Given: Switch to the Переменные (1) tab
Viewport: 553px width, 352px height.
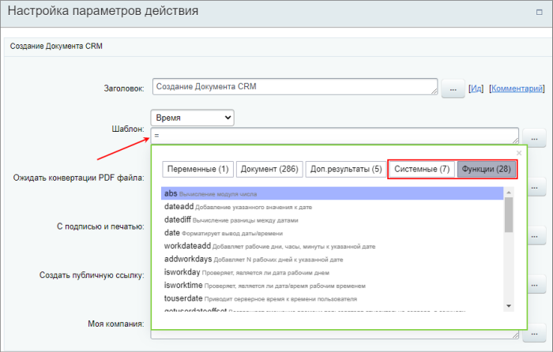Looking at the screenshot, I should [197, 169].
